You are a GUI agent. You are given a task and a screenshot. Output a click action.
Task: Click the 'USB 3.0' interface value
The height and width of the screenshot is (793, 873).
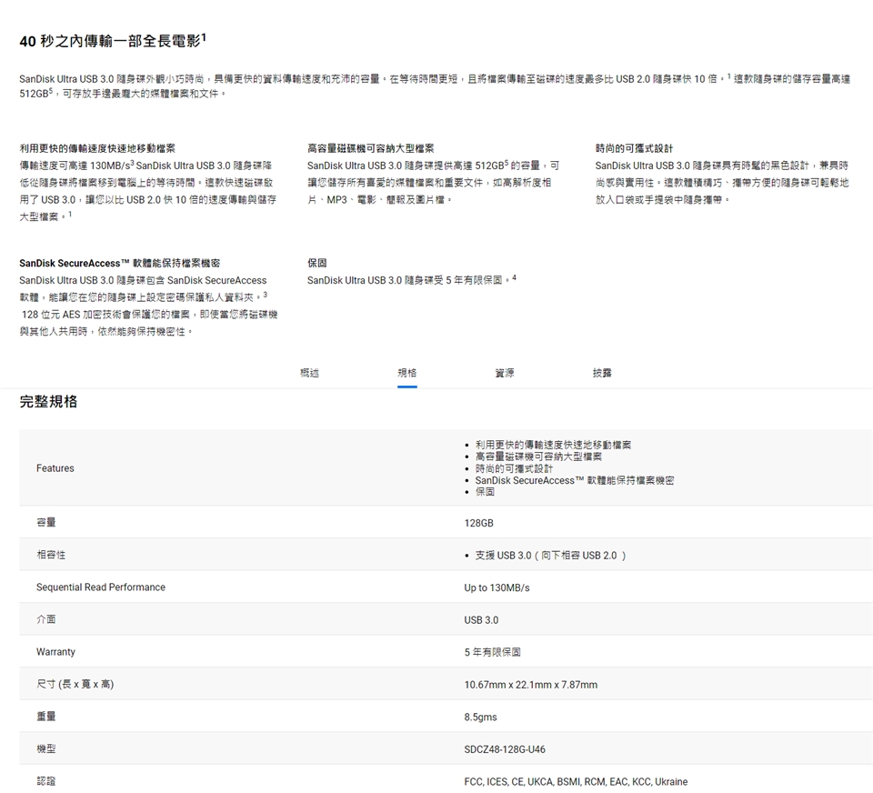482,620
